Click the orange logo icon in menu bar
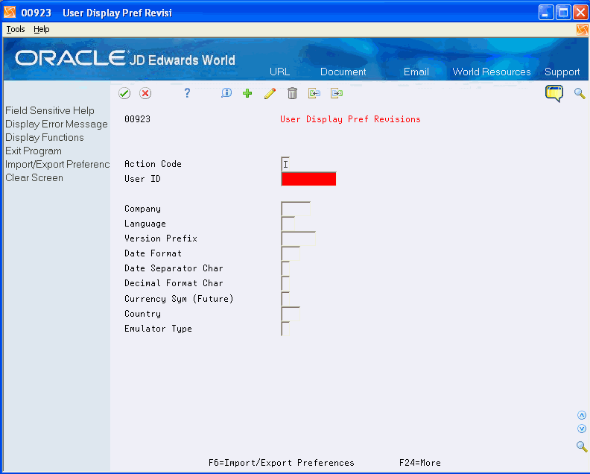590x474 pixels. click(x=582, y=29)
